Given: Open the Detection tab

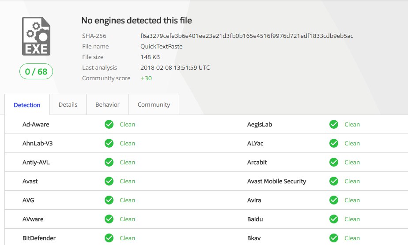Looking at the screenshot, I should 27,105.
